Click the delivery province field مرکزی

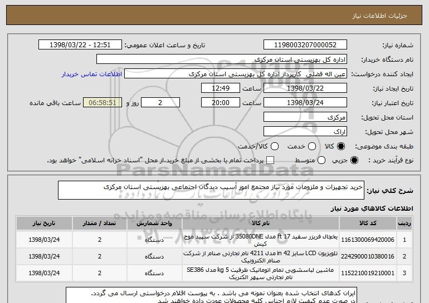[305, 117]
